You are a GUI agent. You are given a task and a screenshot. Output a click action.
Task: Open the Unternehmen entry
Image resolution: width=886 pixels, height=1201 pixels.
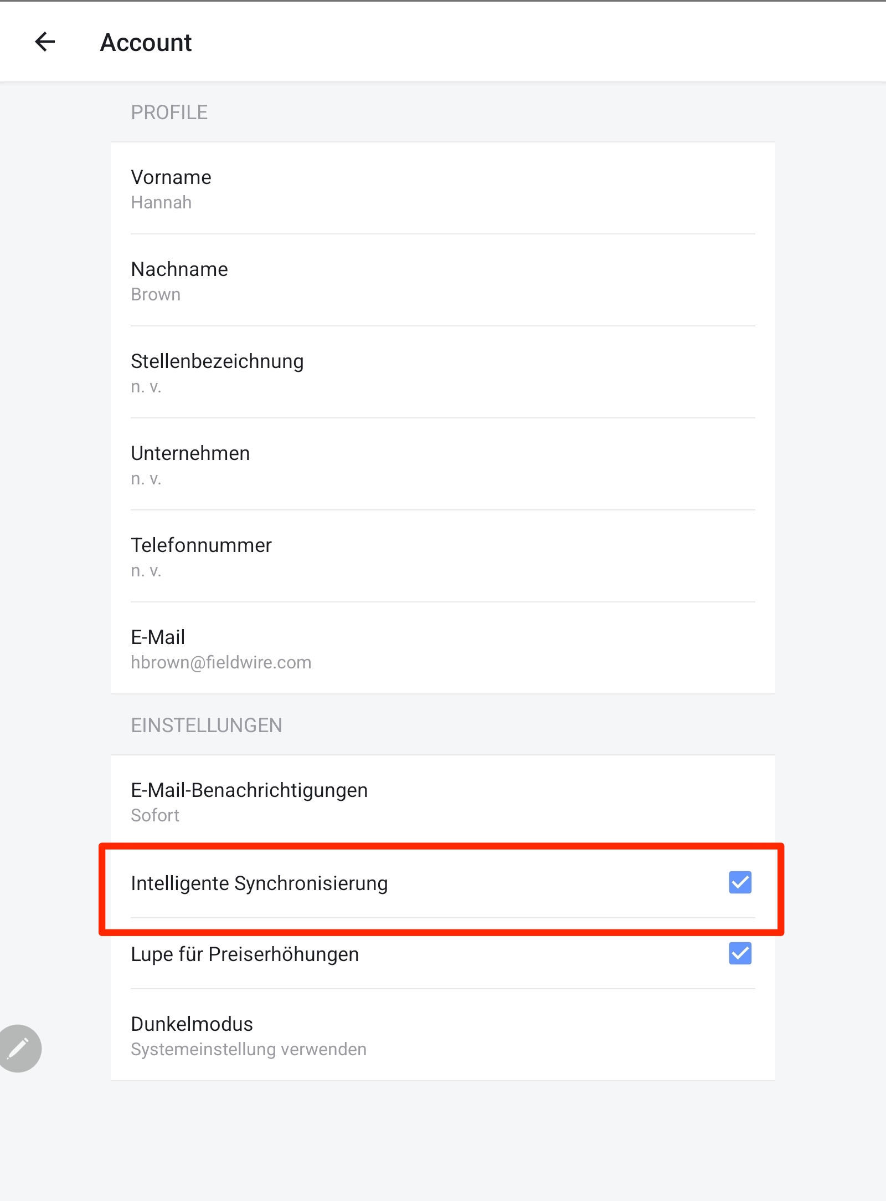(x=443, y=464)
